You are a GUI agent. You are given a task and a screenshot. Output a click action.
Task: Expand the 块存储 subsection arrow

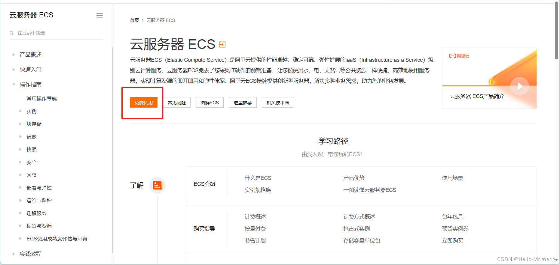click(20, 124)
